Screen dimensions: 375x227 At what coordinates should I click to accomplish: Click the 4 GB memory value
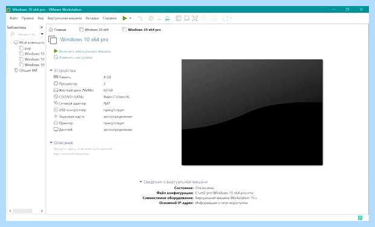pyautogui.click(x=107, y=77)
